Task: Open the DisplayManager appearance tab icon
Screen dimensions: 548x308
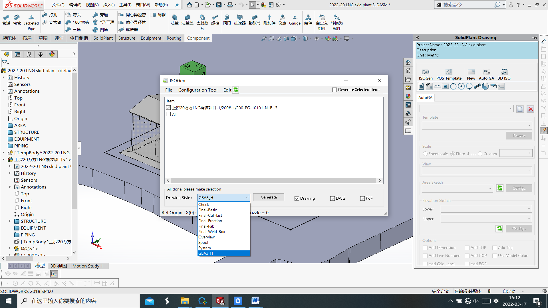Action: tap(52, 54)
